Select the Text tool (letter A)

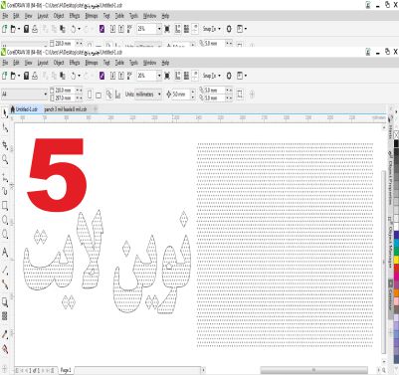[x=5, y=253]
